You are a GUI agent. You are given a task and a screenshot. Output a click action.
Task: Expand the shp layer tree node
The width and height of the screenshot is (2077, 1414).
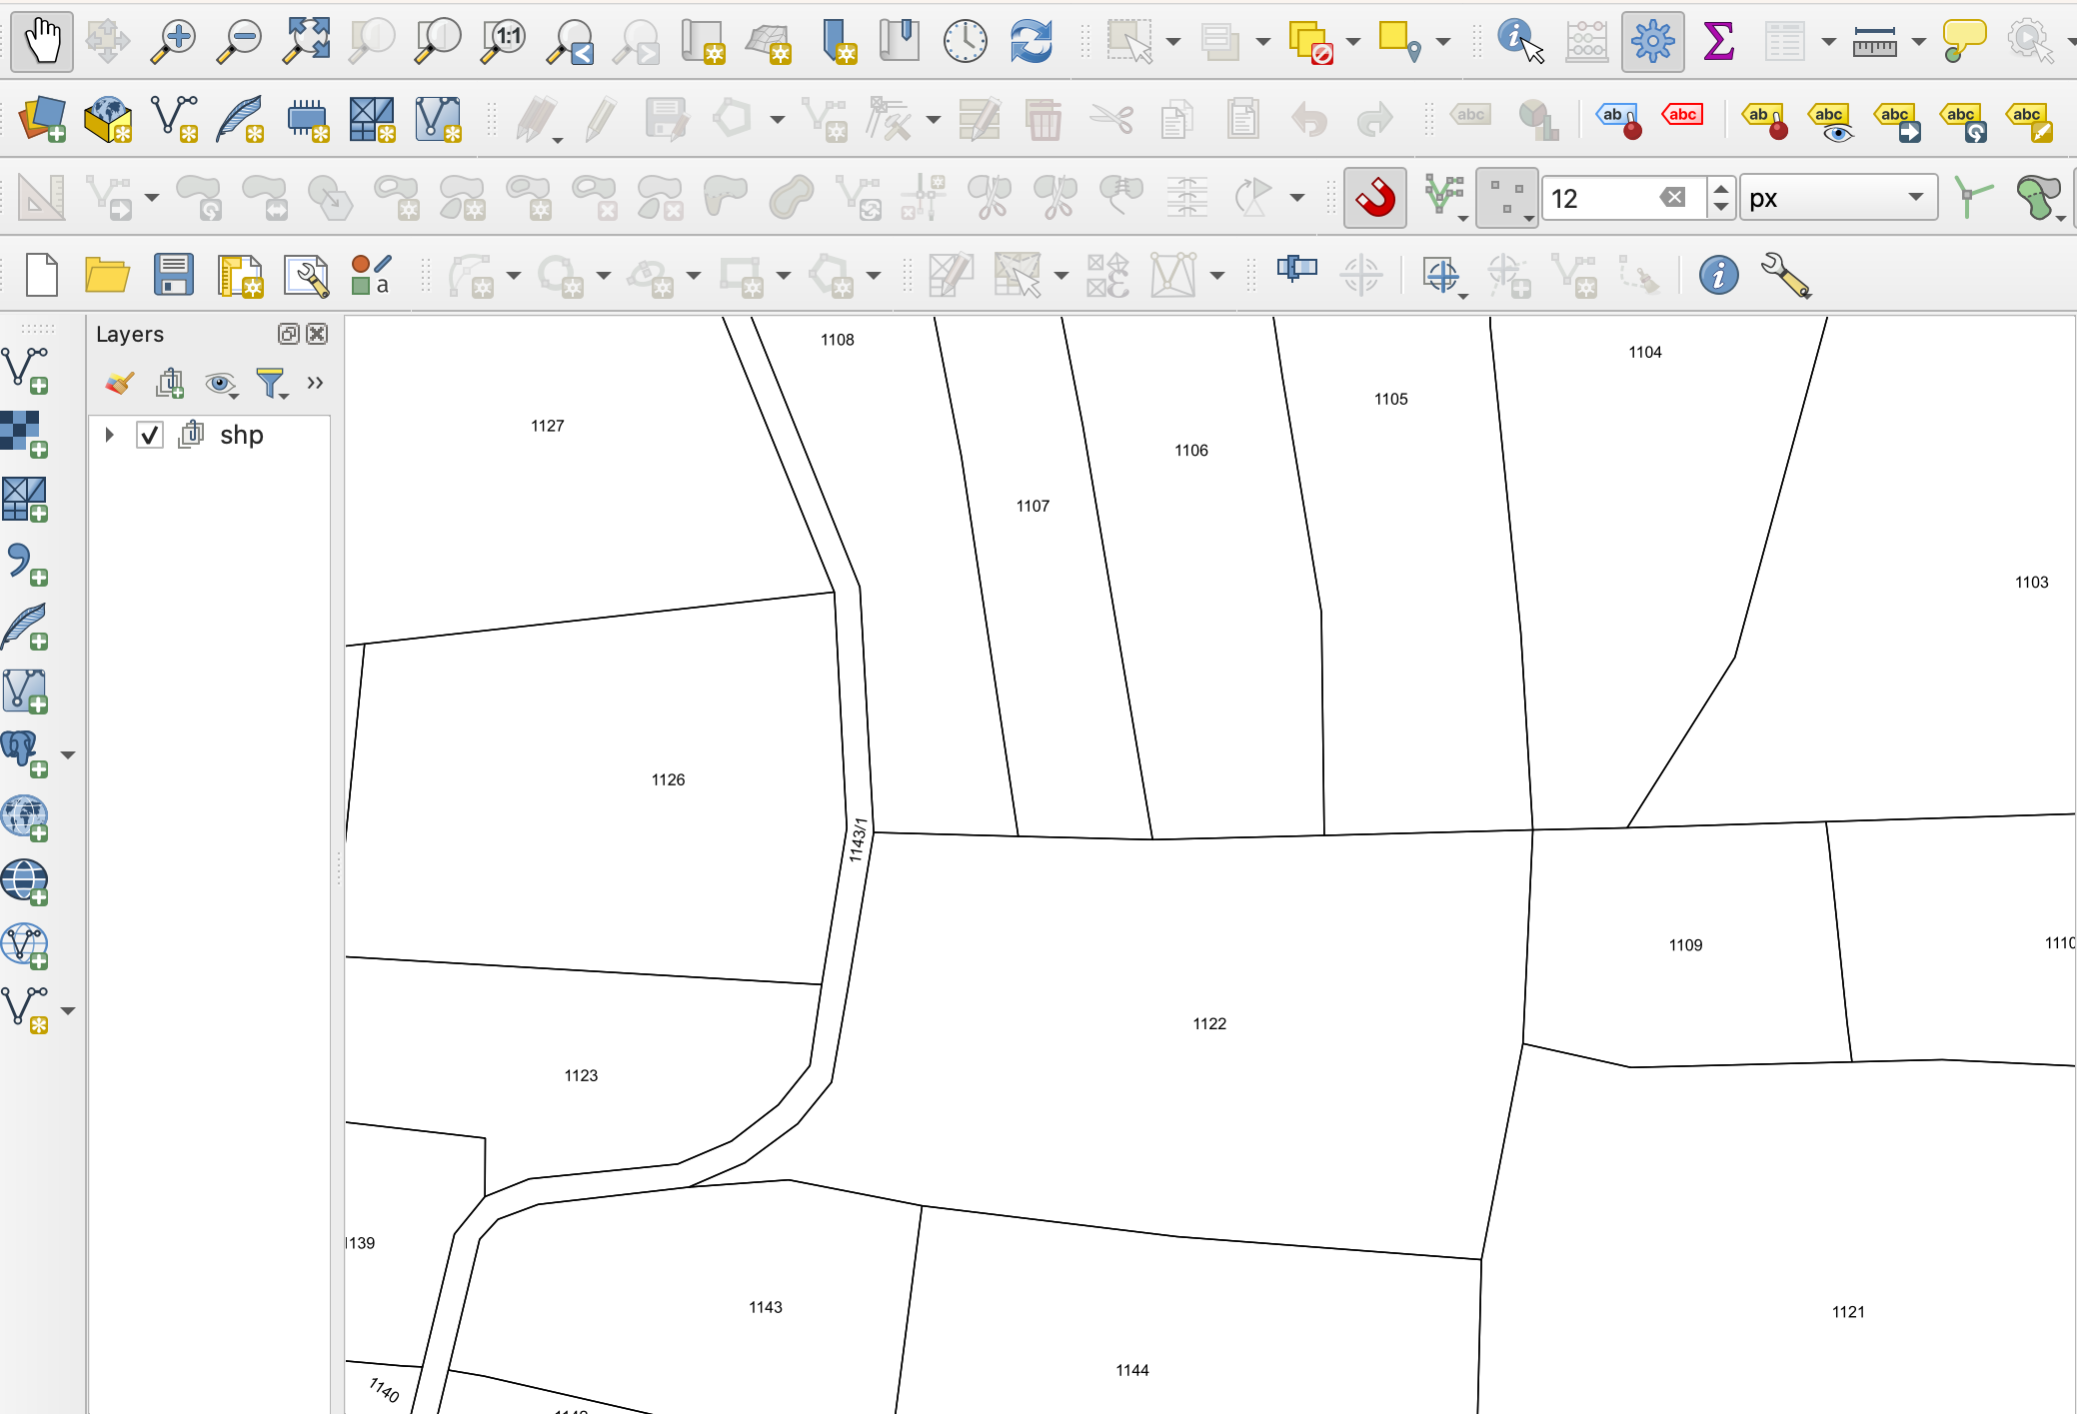[110, 435]
